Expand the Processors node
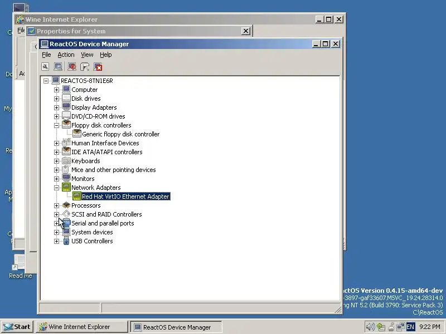 coord(56,205)
